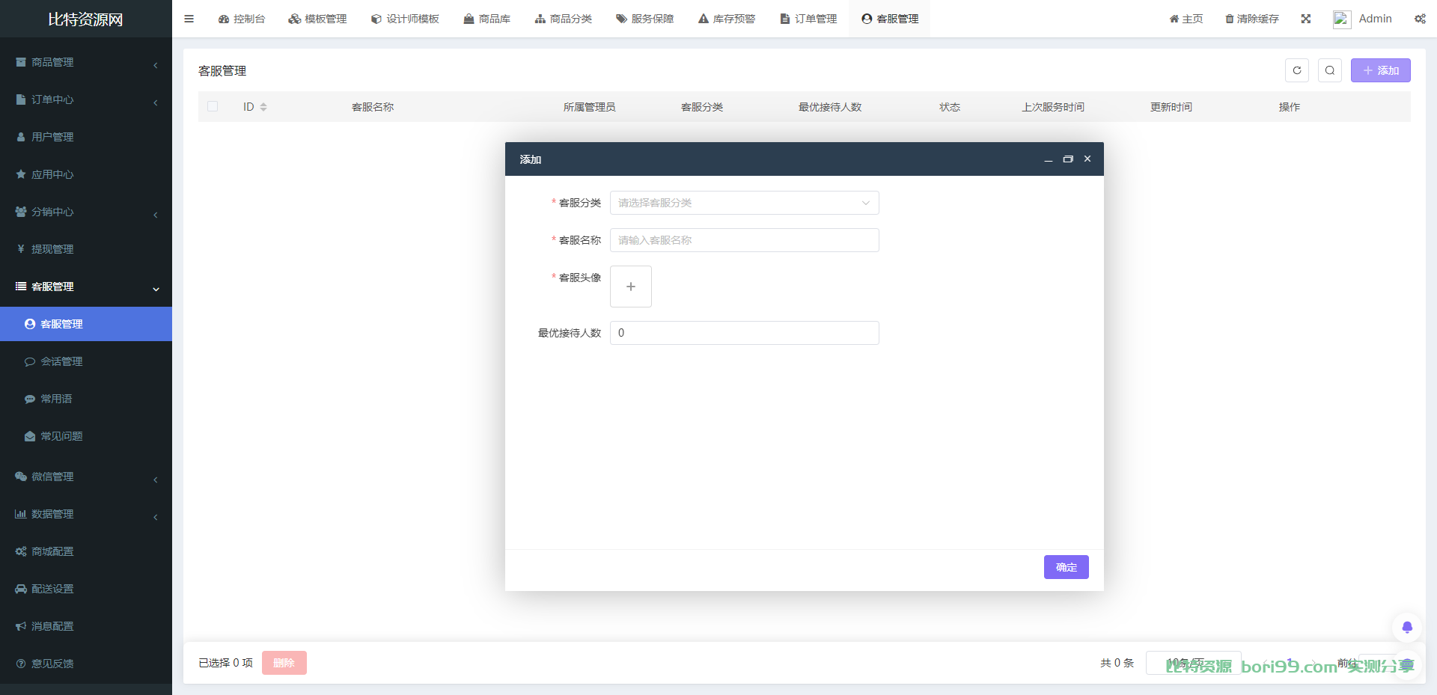Click the 客服名称 column header
Viewport: 1437px width, 695px height.
pyautogui.click(x=373, y=107)
